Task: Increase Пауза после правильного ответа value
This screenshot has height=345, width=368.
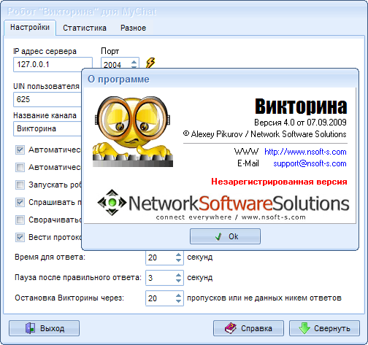Action: click(178, 275)
